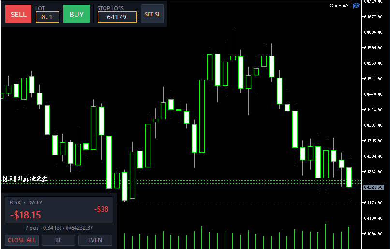The width and height of the screenshot is (390, 249).
Task: Click the OneForAll expert advisor label
Action: point(340,5)
